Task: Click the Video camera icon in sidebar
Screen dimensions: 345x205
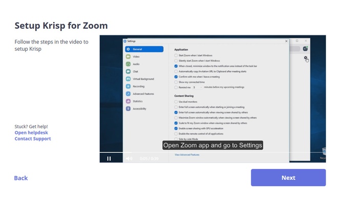Action: pyautogui.click(x=128, y=56)
